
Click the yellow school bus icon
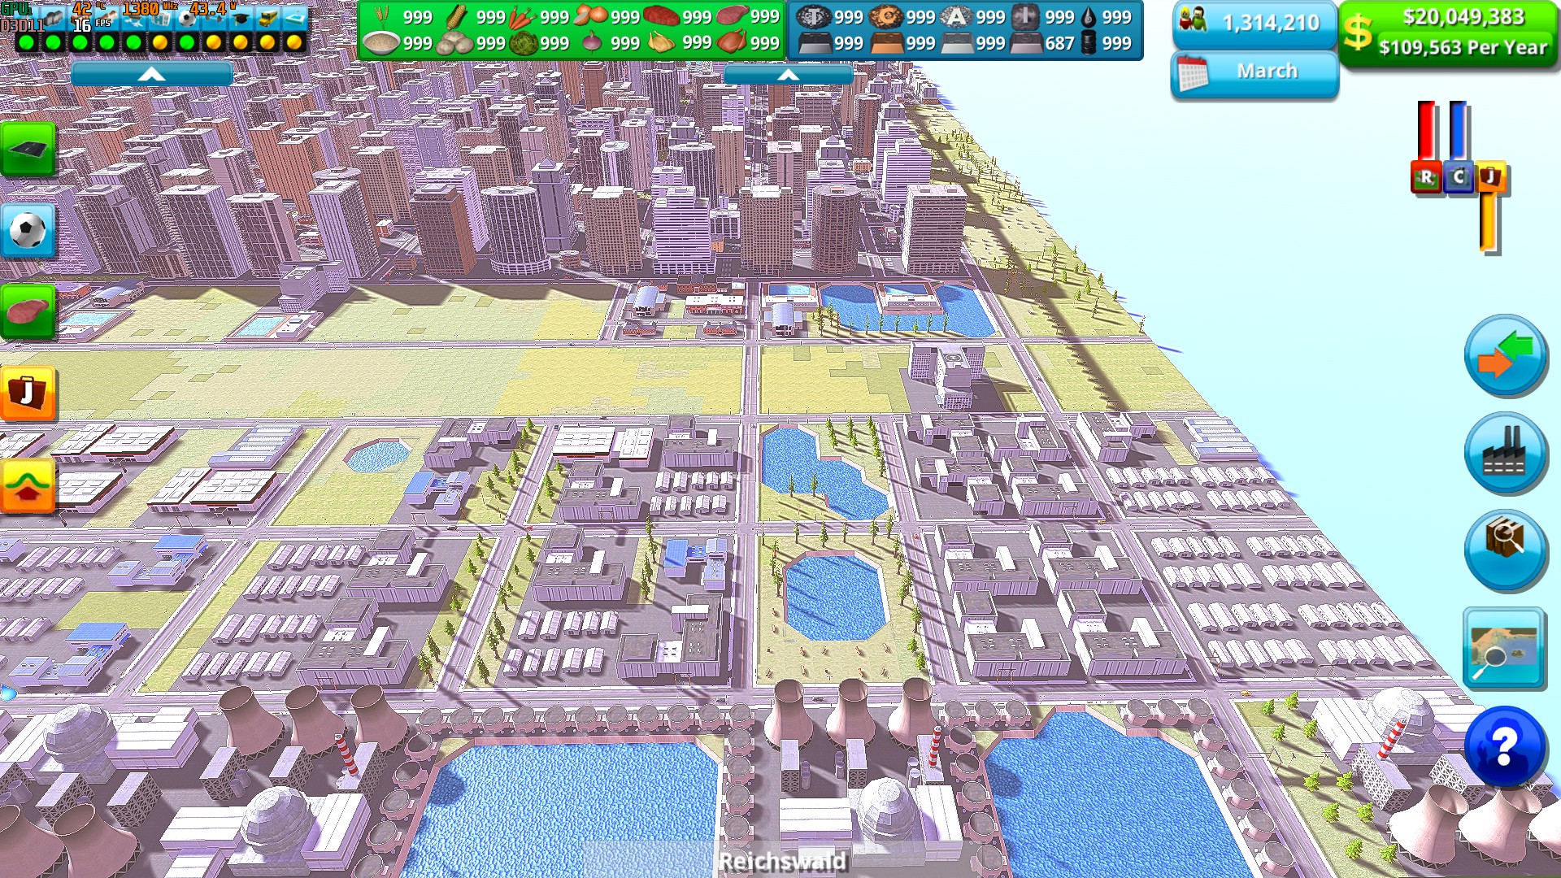[x=267, y=19]
